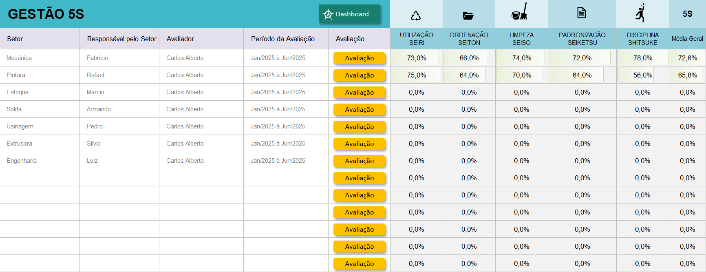The height and width of the screenshot is (272, 706).
Task: Select the UTILIZAÇÃO SEIRI column header
Action: [416, 39]
